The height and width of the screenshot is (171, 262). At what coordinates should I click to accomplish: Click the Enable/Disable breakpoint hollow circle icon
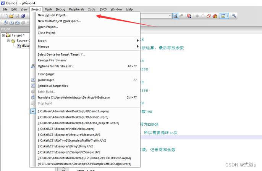click(203, 16)
